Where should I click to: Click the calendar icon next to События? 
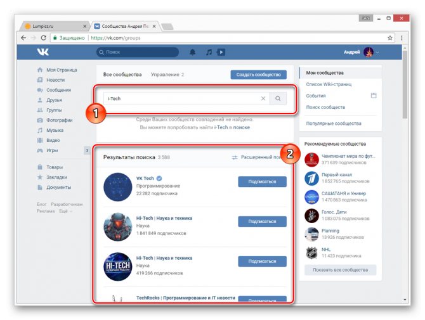(374, 96)
